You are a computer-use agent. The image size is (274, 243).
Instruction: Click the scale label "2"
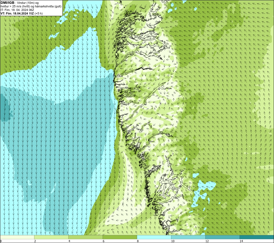tap(35, 241)
